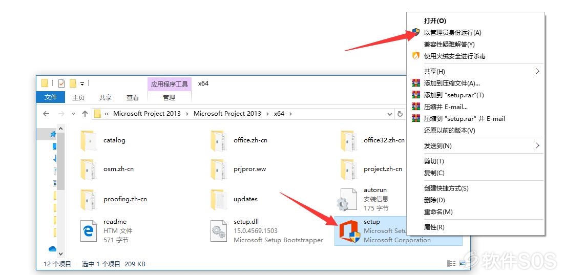Scan with Huorong via 使用火绒安全进行杀毒

click(476, 56)
